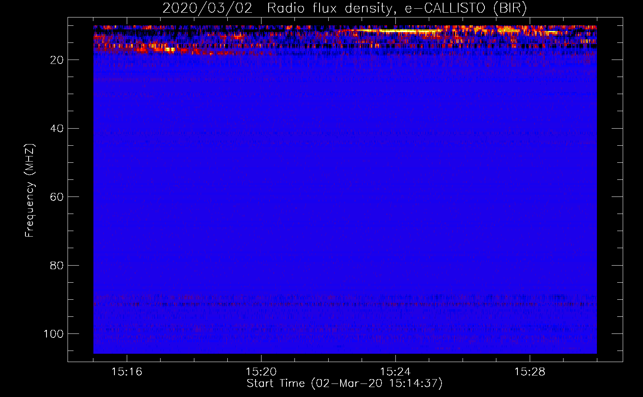Image resolution: width=643 pixels, height=397 pixels.
Task: Click the 'Frequency (MHZ)' y-axis label
Action: 30,191
